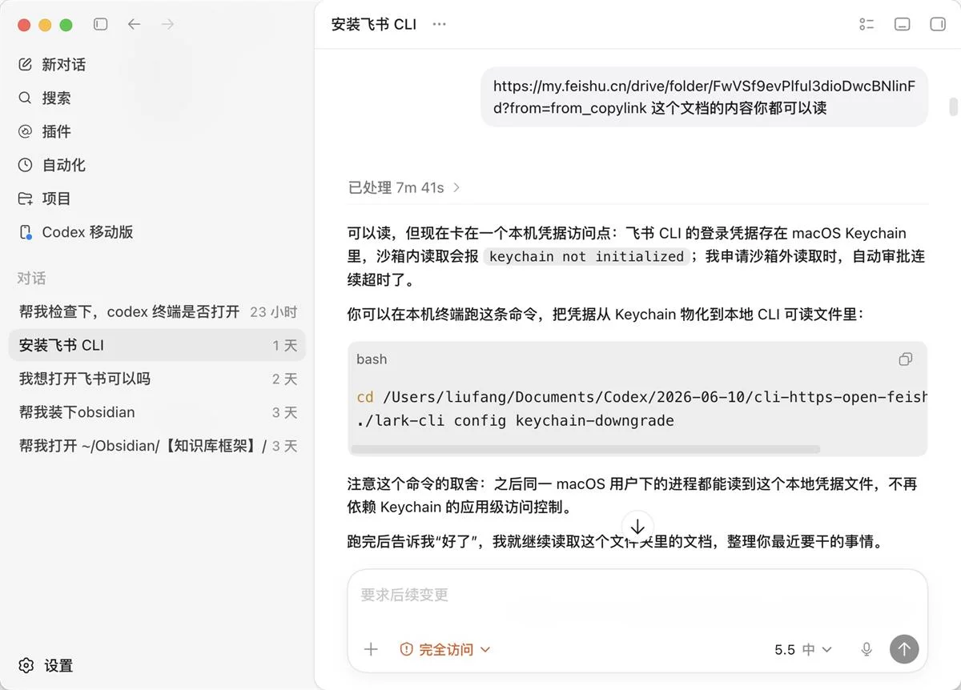
Task: Click the 插件 plugin icon
Action: [26, 131]
